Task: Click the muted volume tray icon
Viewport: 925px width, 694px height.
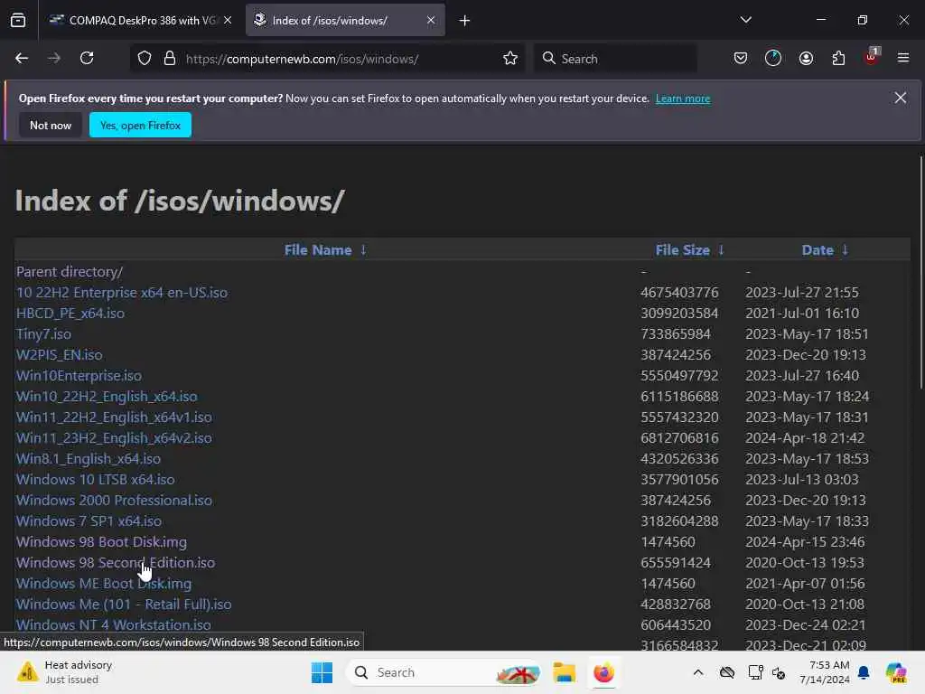Action: coord(779,672)
